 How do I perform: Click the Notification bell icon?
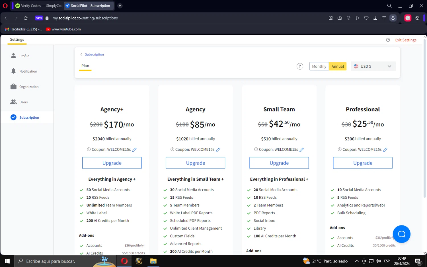click(13, 71)
